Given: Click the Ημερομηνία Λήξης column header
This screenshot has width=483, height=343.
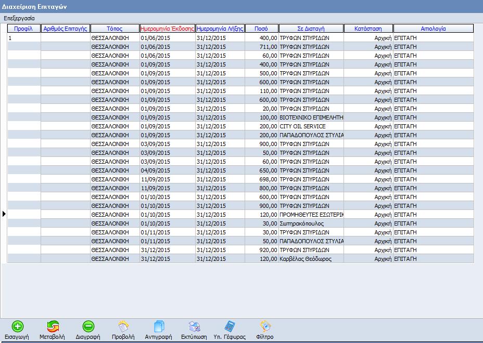Looking at the screenshot, I should click(220, 29).
